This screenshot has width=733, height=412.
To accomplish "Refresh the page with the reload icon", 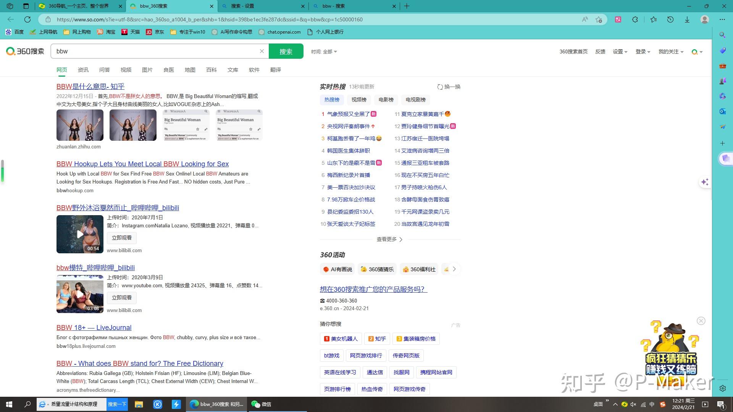I will tap(27, 19).
